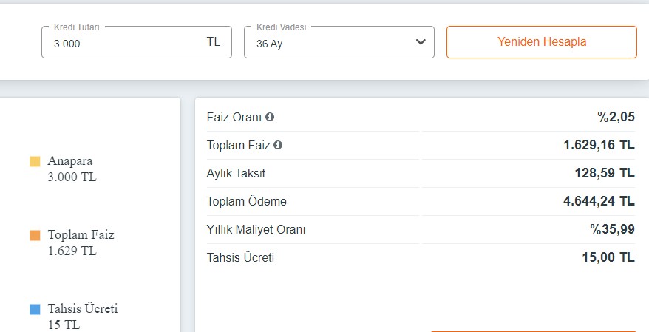This screenshot has height=332, width=649.
Task: Click the blue Tahsis Ücreti legend swatch
Action: (35, 309)
